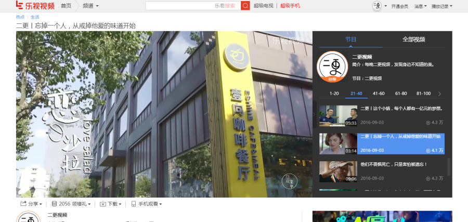Open the 领缘礼 dropdown arrow

[89, 204]
